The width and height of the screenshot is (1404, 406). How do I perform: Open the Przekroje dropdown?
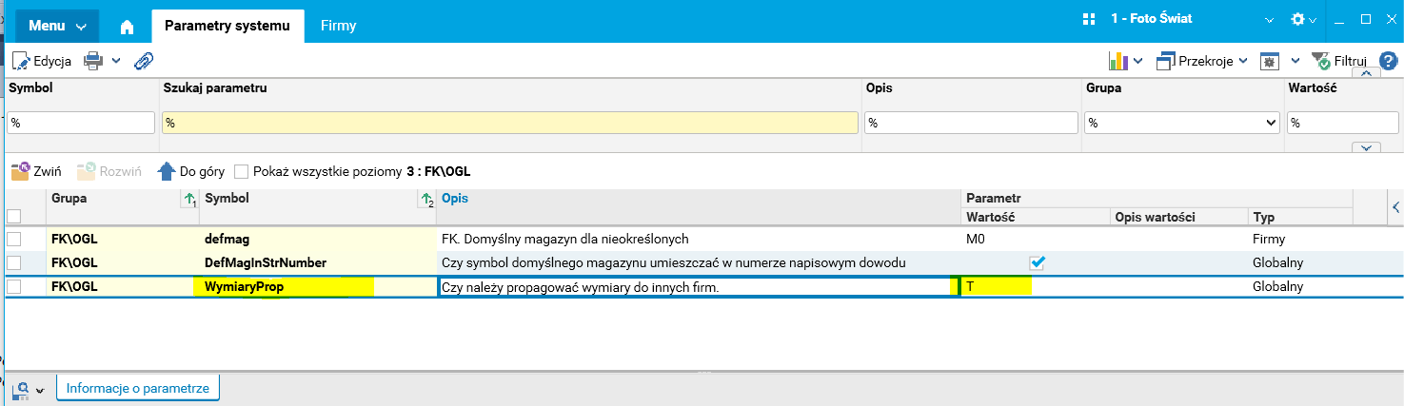tap(1201, 61)
